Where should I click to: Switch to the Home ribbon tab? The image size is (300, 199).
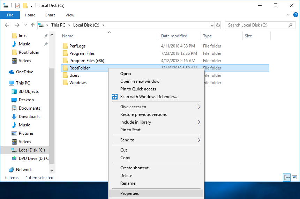[30, 15]
